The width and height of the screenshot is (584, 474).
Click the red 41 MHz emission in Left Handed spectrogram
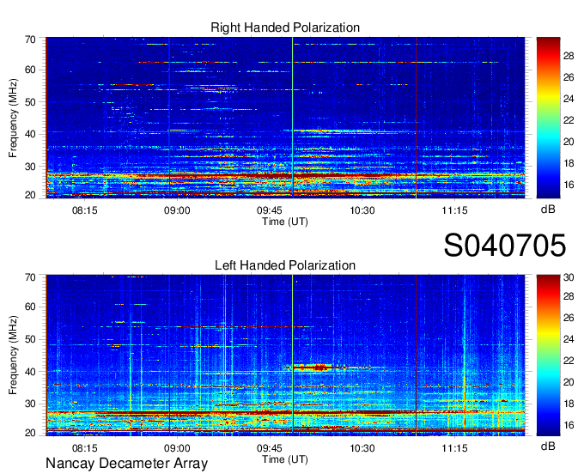(327, 368)
